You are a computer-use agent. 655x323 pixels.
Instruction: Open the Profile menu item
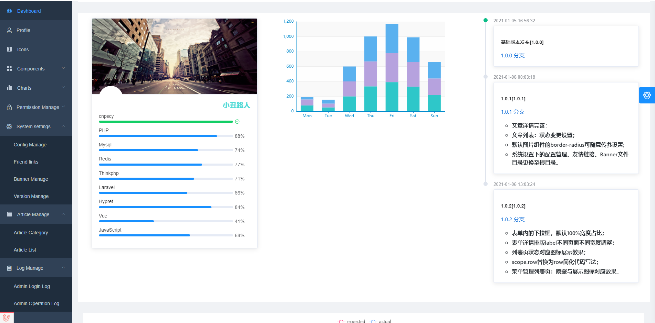[x=36, y=30]
